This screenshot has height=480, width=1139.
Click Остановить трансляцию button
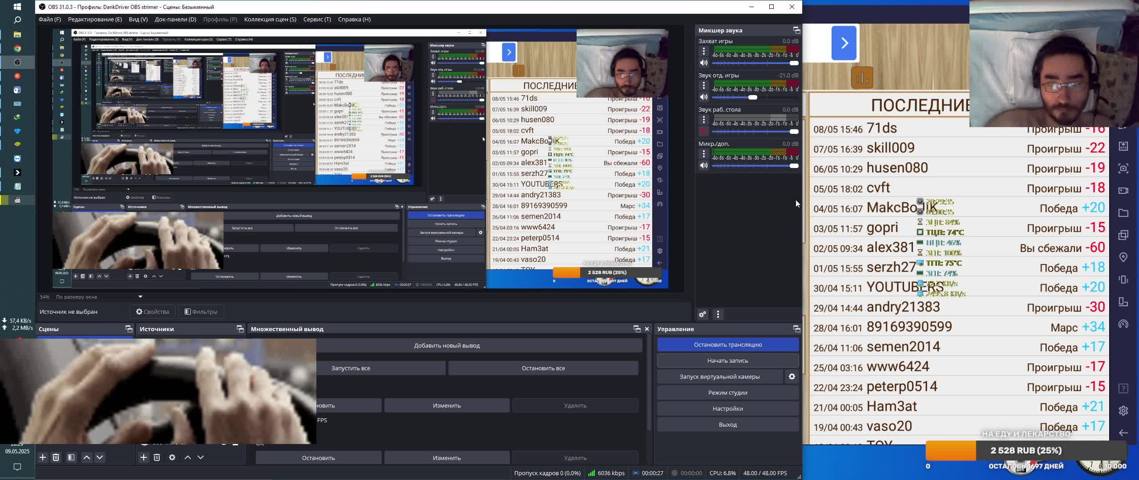pos(727,344)
